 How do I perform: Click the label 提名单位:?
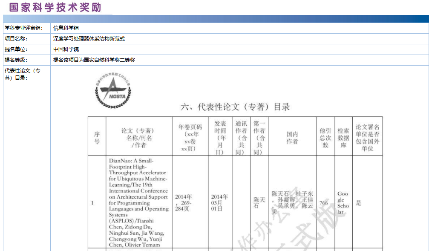[16, 49]
